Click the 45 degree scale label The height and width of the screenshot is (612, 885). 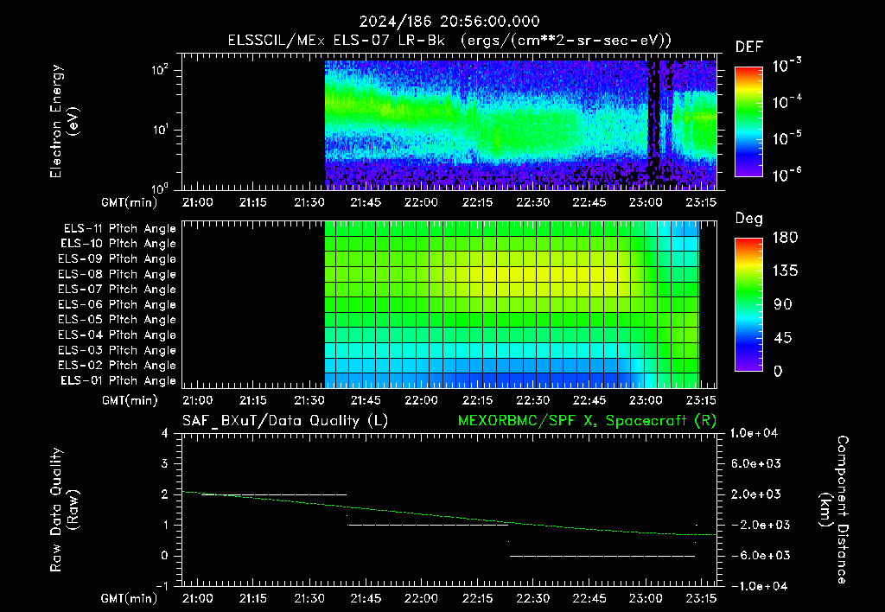click(x=782, y=338)
